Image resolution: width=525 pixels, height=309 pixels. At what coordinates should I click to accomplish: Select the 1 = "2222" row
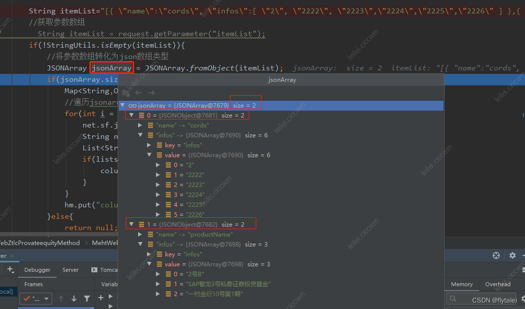tap(281, 175)
